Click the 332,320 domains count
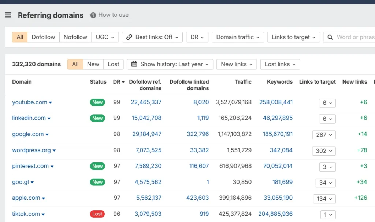 click(36, 64)
